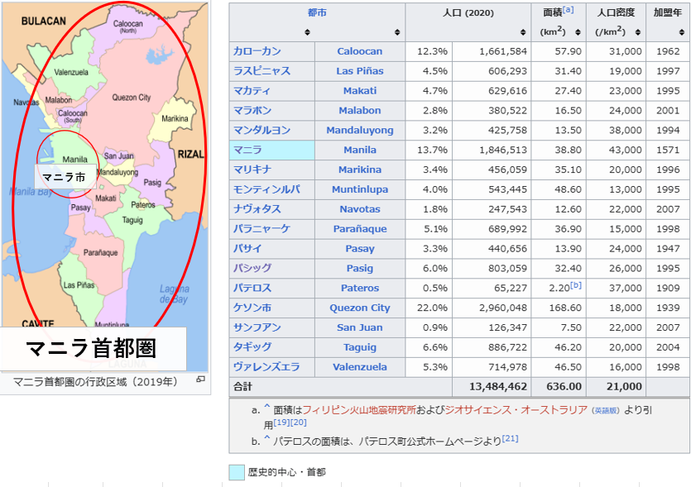Screen dimensions: 691x487
Task: Follow citation [20] in footnote a
Action: pyautogui.click(x=299, y=423)
